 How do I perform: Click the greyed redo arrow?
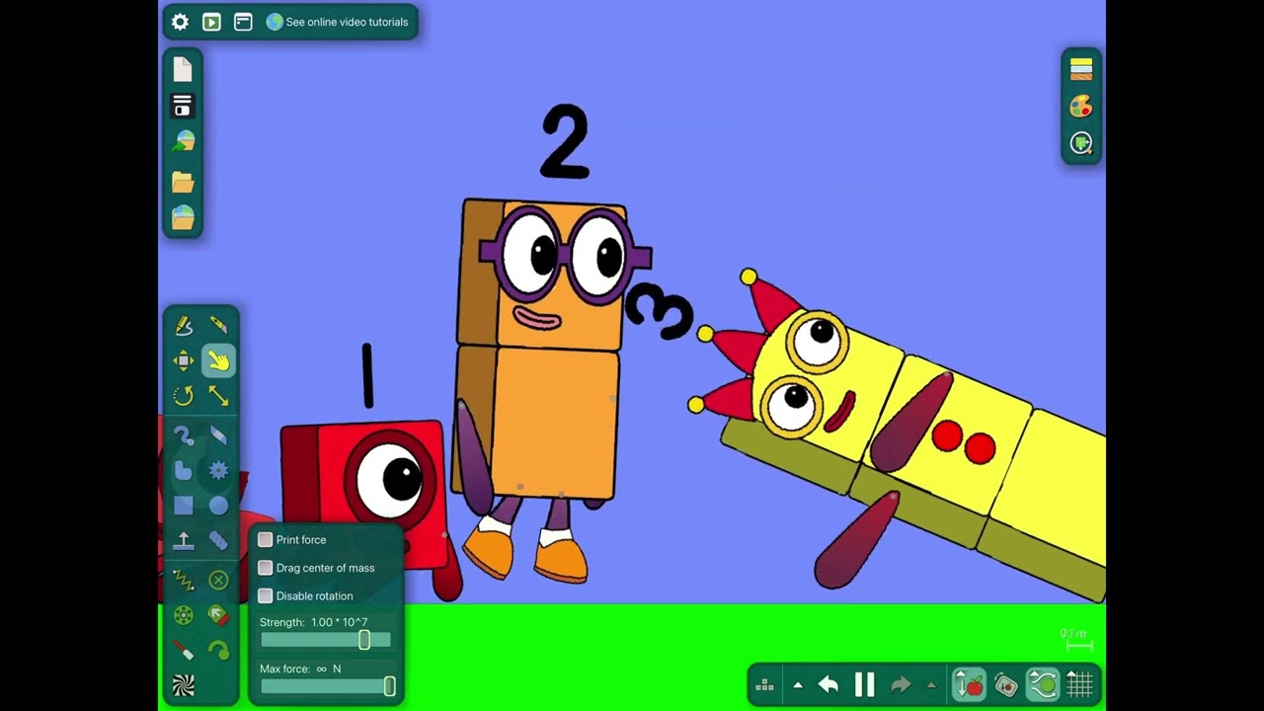901,684
